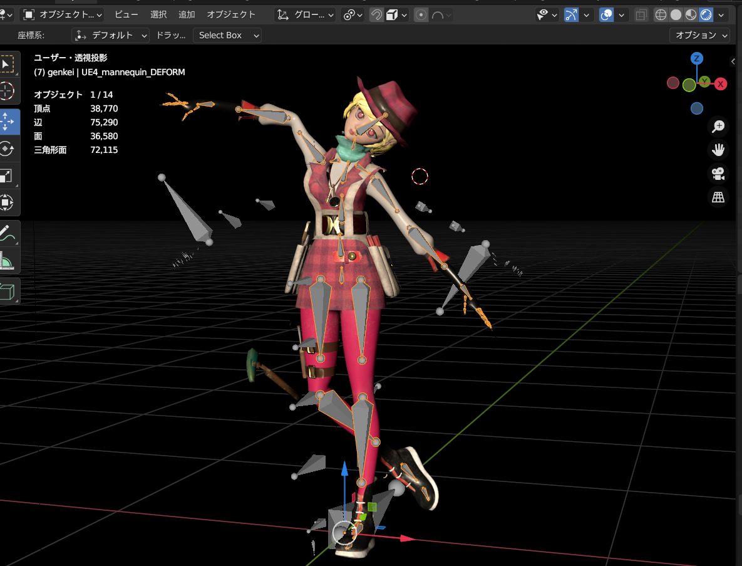Click the zoom magnifier navigation icon
This screenshot has height=566, width=742.
718,127
